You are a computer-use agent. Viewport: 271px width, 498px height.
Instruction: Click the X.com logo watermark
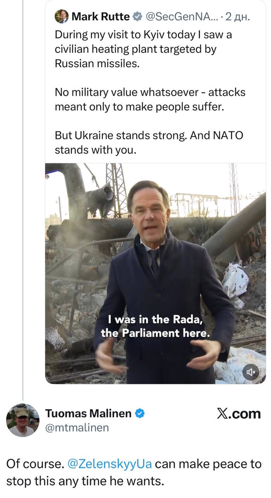pyautogui.click(x=238, y=414)
